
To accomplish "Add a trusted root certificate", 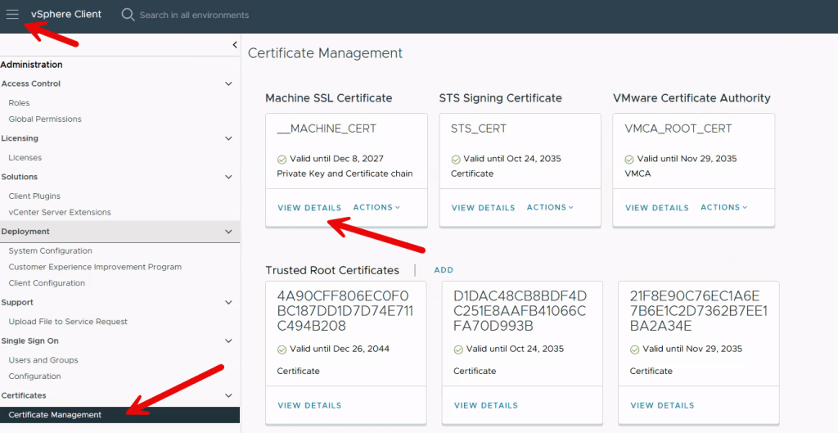I will click(x=444, y=270).
